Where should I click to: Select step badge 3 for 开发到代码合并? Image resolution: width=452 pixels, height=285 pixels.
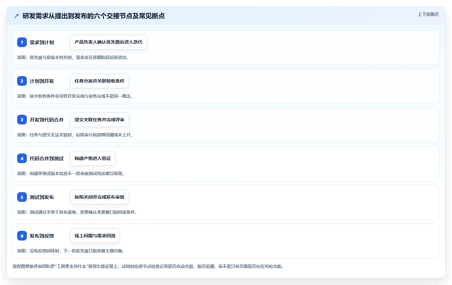coord(22,120)
